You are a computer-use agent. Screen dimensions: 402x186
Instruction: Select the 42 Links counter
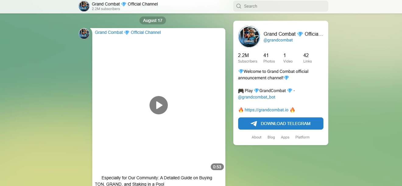pyautogui.click(x=308, y=58)
